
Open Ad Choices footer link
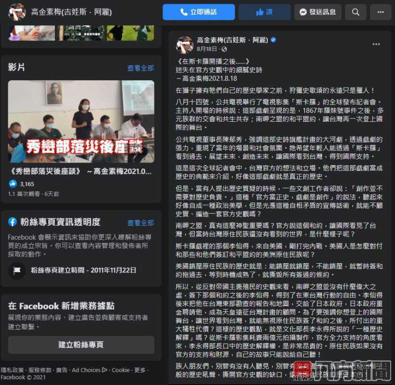coord(89,370)
